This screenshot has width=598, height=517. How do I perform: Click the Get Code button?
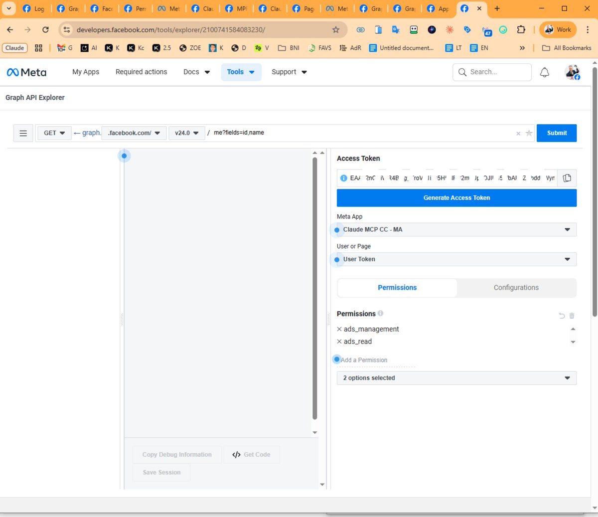(x=252, y=455)
